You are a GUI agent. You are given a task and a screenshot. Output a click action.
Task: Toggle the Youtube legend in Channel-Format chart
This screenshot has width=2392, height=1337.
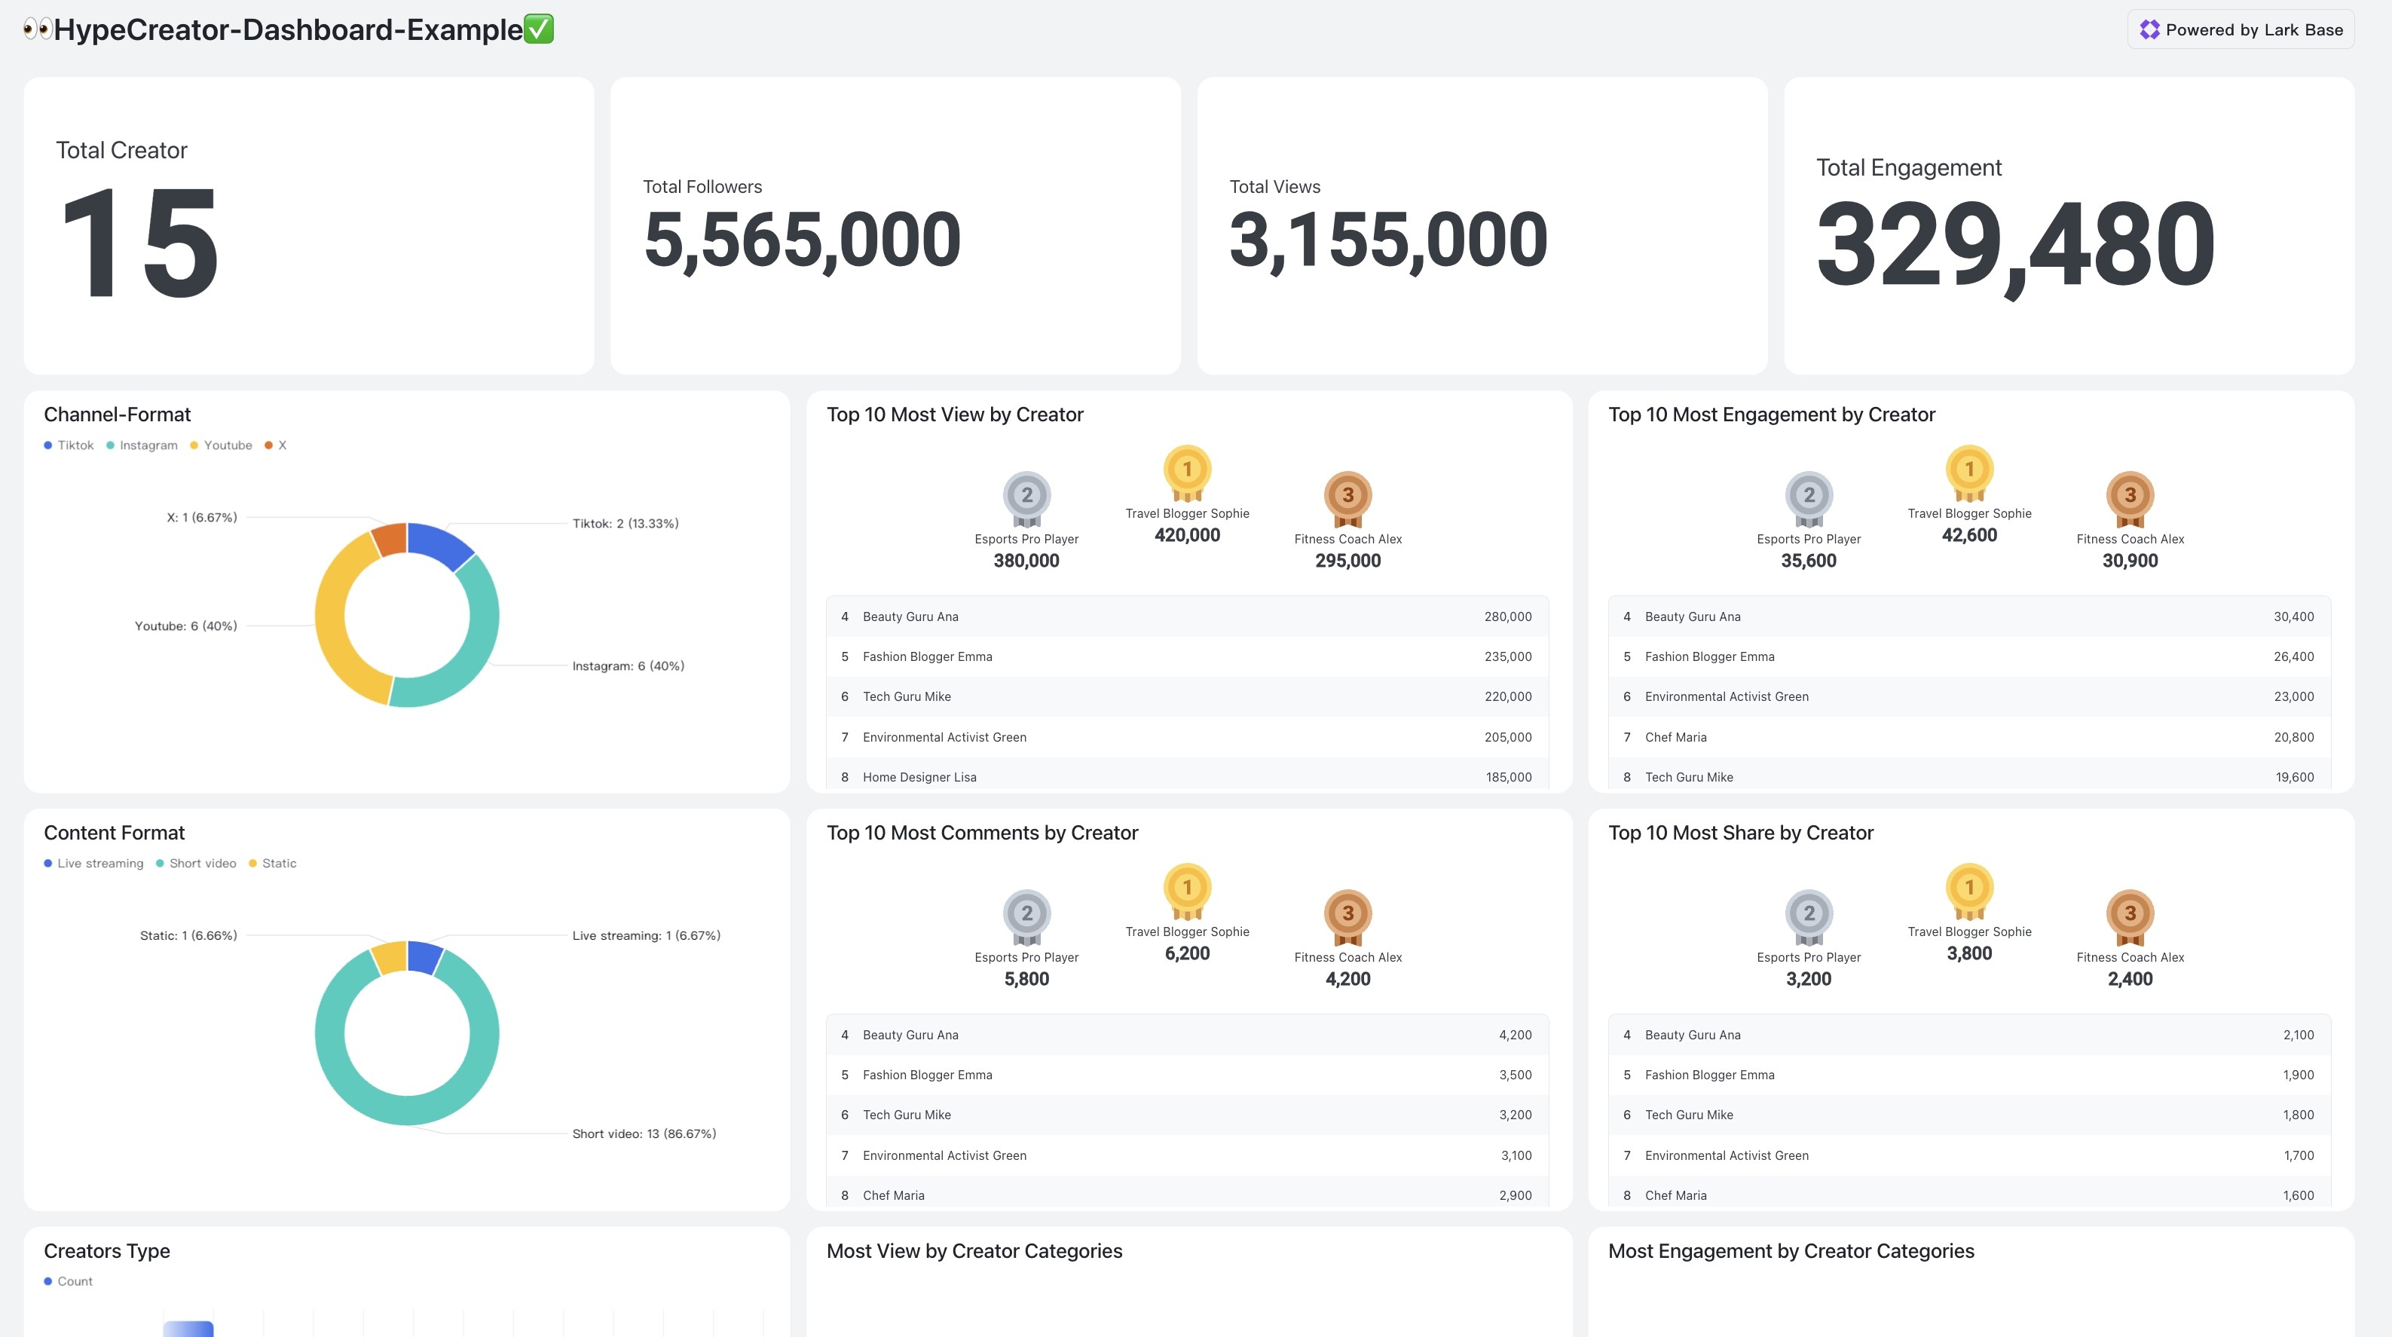click(x=222, y=445)
